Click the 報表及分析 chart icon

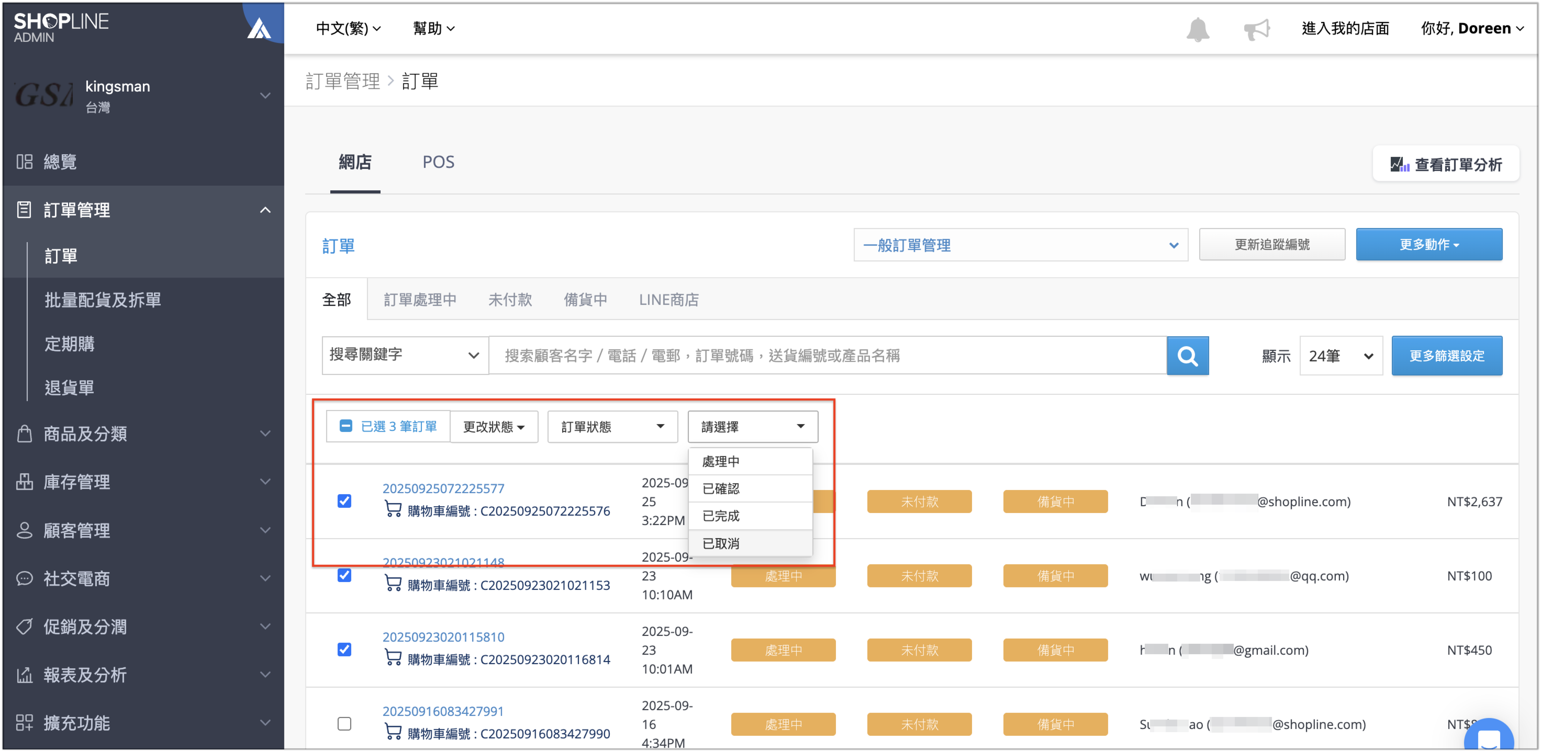tap(25, 675)
